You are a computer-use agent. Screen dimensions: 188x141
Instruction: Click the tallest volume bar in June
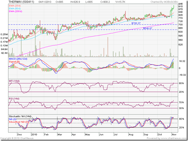pos(108,47)
